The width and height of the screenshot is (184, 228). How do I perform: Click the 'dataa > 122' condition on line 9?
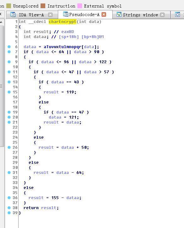[93, 62]
